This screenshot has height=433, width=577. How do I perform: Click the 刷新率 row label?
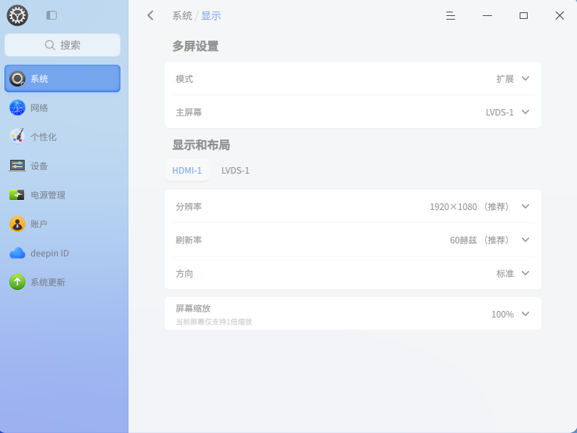(189, 240)
